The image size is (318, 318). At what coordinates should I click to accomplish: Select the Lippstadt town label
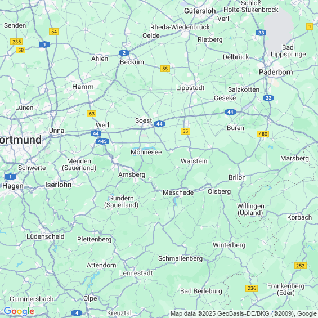[x=190, y=88]
